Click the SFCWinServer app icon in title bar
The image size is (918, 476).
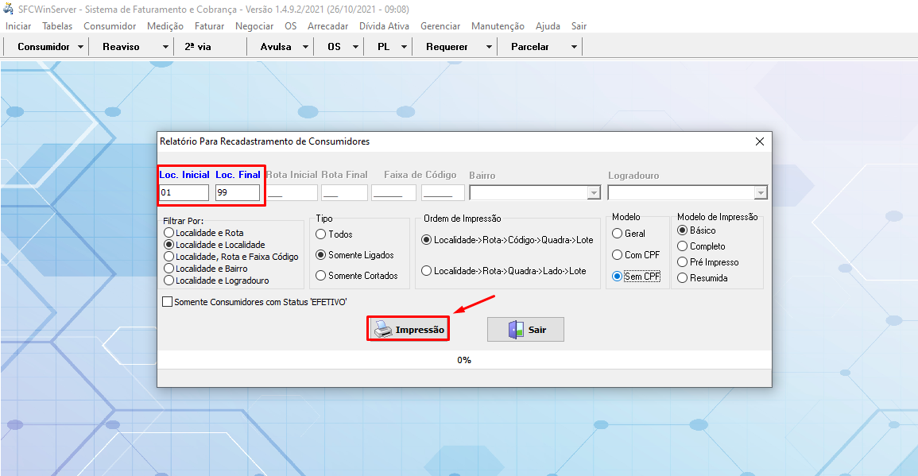coord(9,10)
